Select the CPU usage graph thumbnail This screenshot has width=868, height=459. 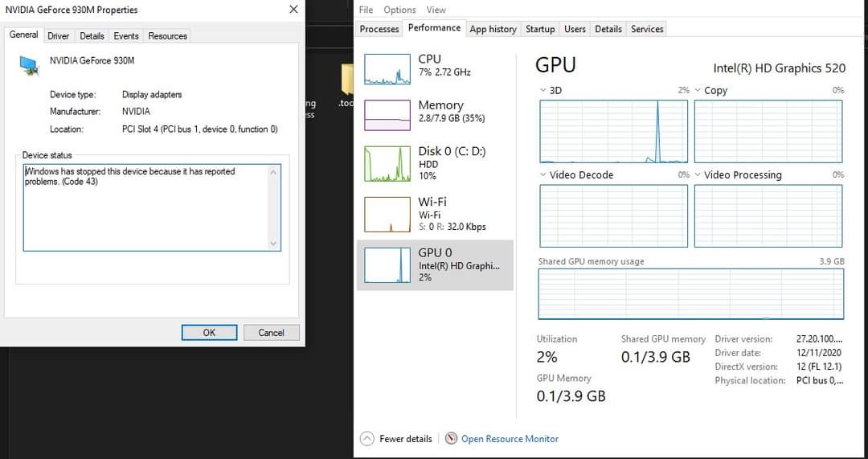(387, 69)
